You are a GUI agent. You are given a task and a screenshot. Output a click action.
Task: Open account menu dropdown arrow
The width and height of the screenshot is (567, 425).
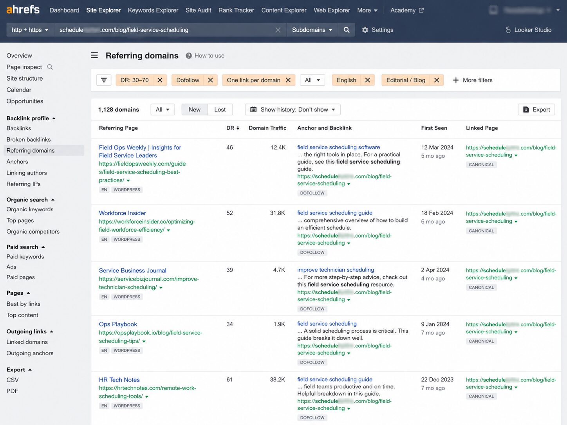coord(558,10)
